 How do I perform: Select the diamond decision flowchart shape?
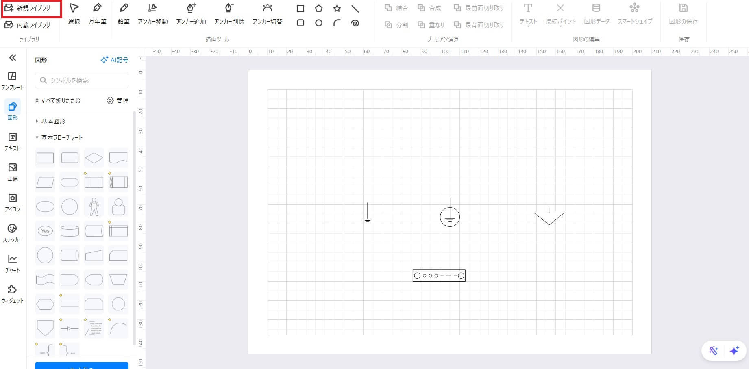pos(94,158)
